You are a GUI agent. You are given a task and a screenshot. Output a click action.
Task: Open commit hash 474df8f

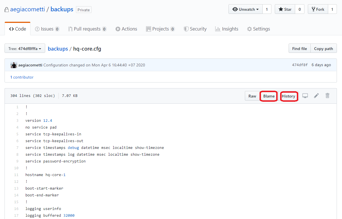coord(300,65)
